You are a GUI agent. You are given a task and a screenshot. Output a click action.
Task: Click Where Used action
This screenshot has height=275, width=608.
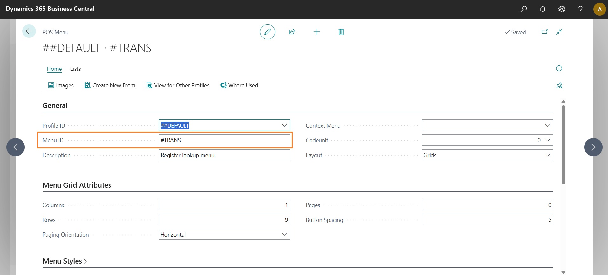(x=239, y=85)
